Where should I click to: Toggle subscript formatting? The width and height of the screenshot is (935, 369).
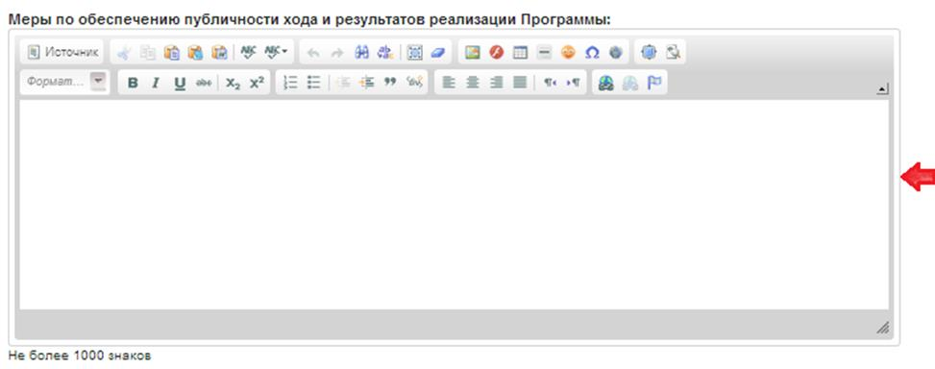[233, 83]
